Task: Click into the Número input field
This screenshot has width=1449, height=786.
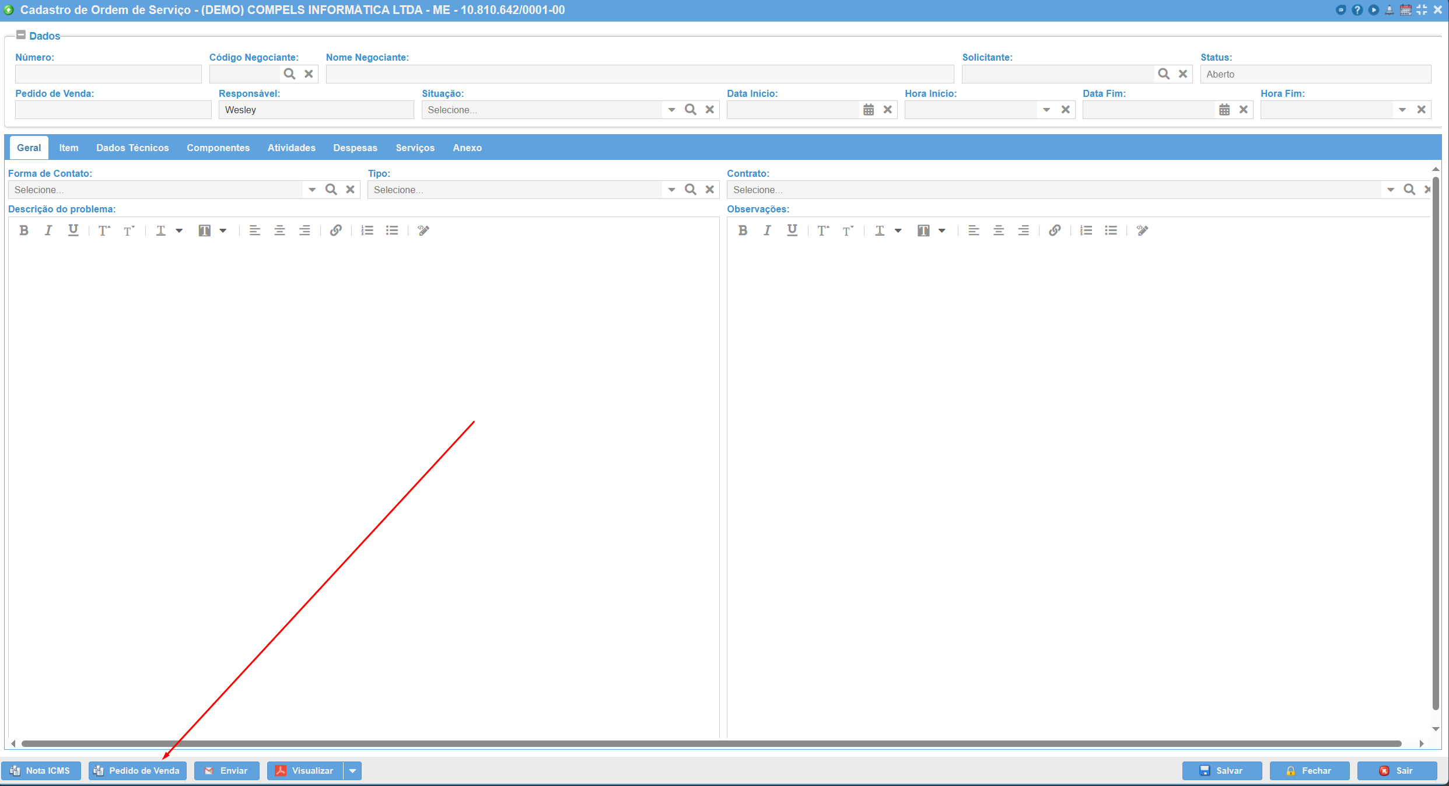Action: click(108, 74)
